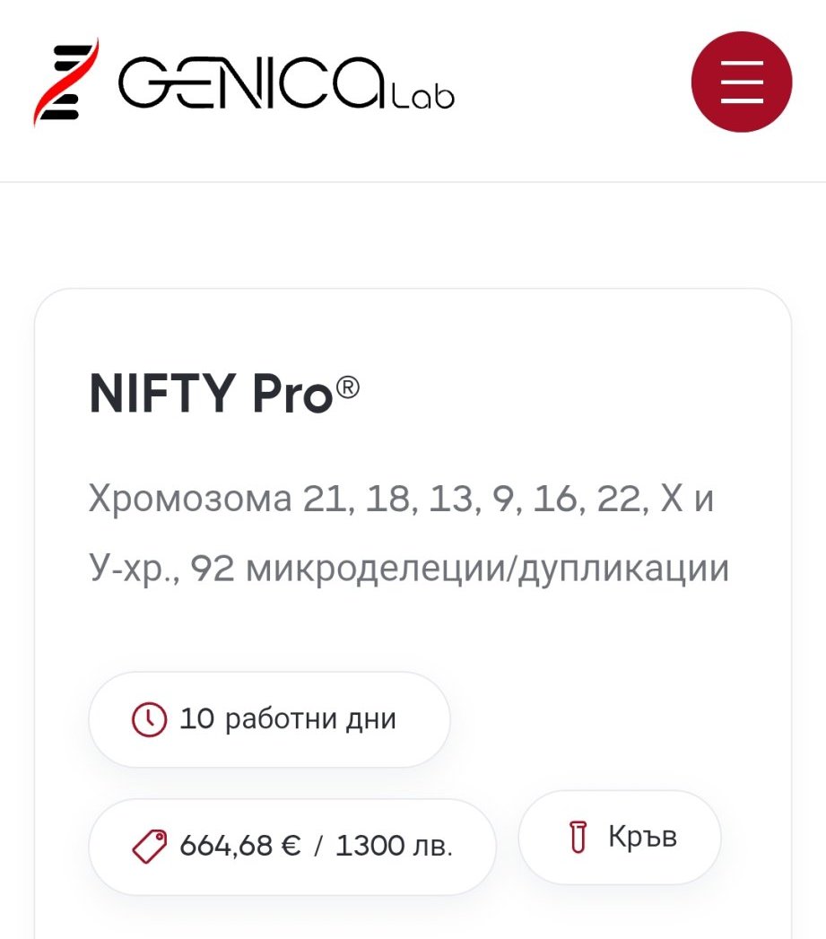Screen dimensions: 826x939
Task: Click the number 21 in the chromosome list
Action: coord(325,499)
